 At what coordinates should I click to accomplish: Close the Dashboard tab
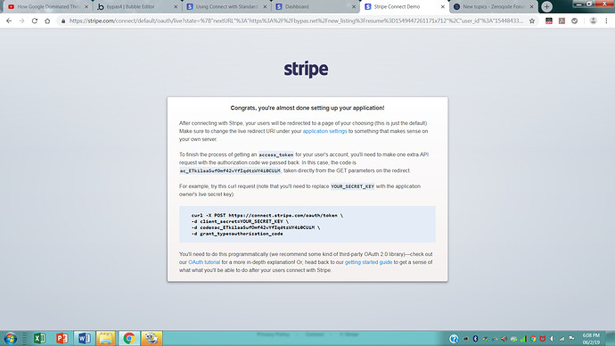click(354, 6)
